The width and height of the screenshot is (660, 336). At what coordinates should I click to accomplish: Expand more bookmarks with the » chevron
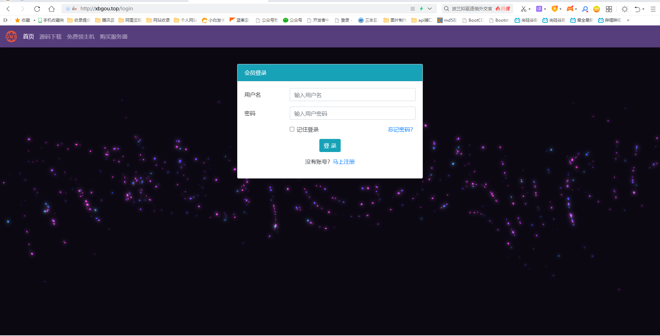click(628, 20)
